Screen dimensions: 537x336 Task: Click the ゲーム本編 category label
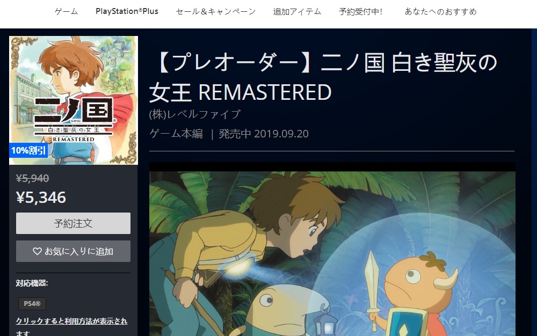click(176, 134)
